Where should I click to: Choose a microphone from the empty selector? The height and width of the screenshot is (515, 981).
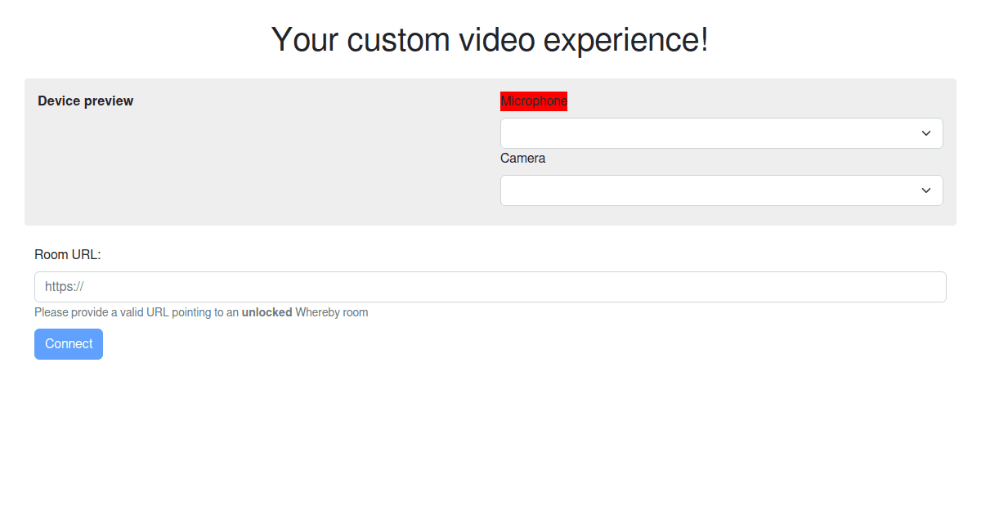point(721,132)
